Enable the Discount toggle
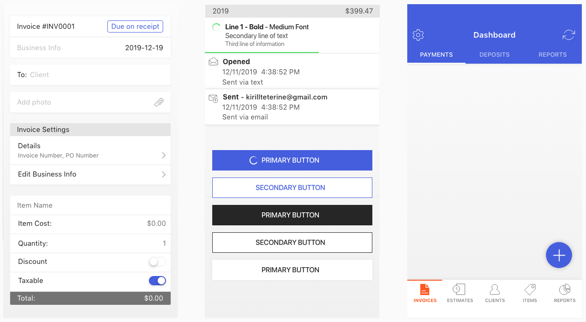586x322 pixels. click(x=157, y=262)
